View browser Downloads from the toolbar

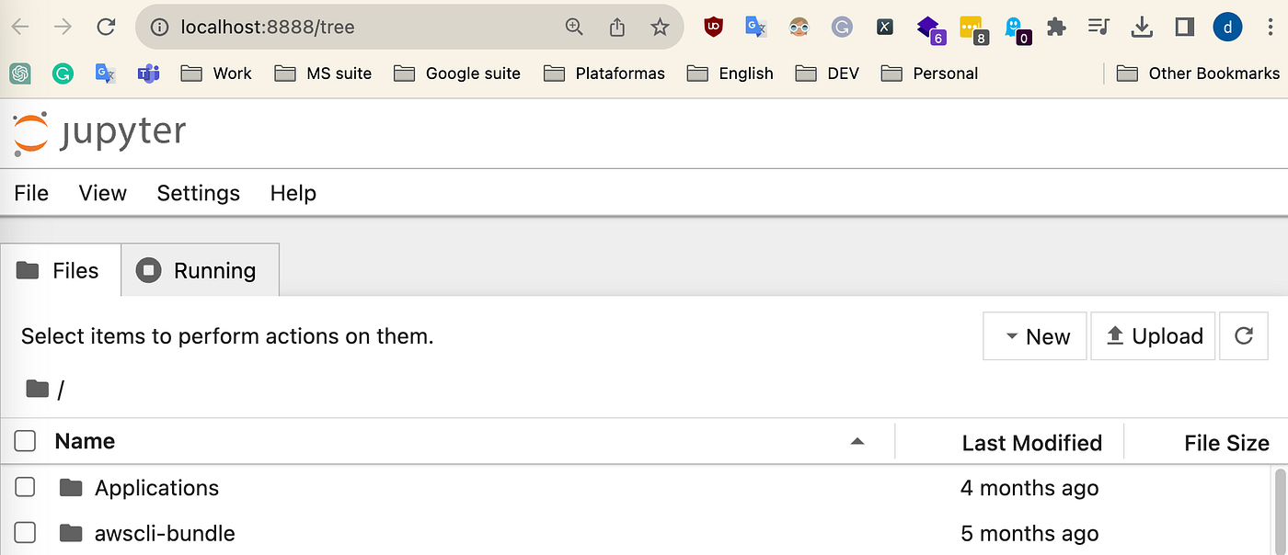pyautogui.click(x=1142, y=27)
